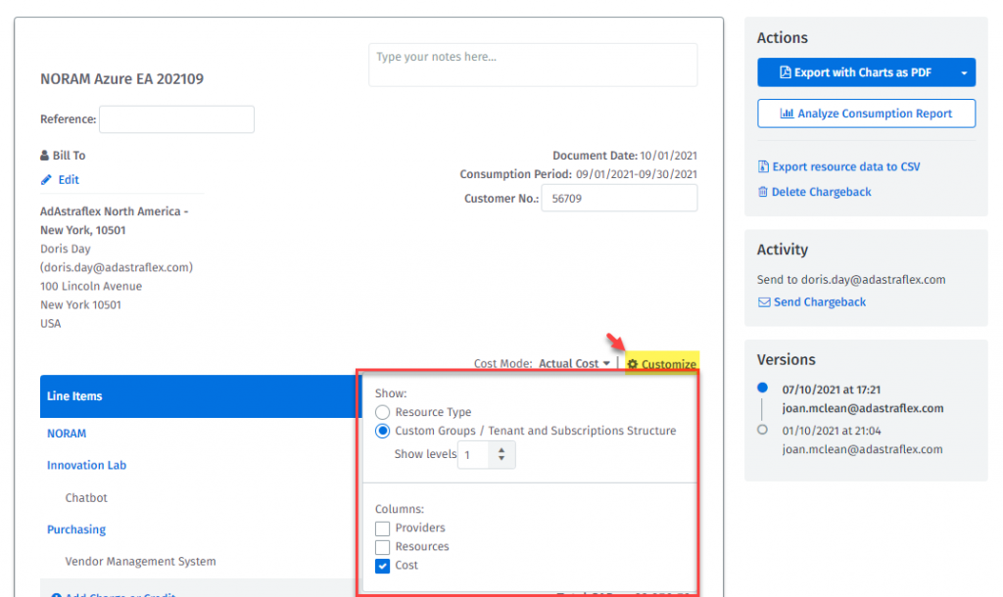The image size is (1003, 597).
Task: Open the NORAM line item
Action: pyautogui.click(x=67, y=434)
